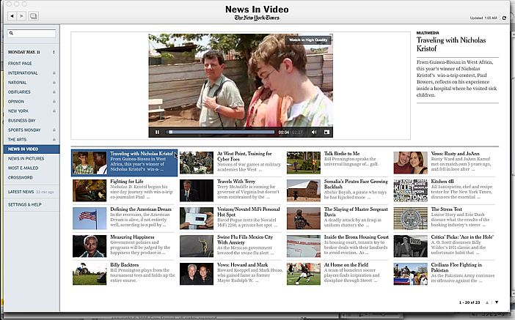Click the sidebar search field

click(x=32, y=34)
